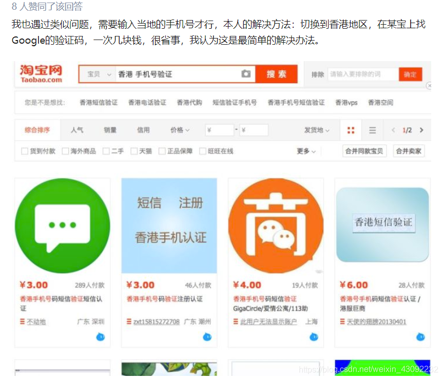Screen dimensions: 443x379
Task: Click the Taobao.com logo
Action: click(41, 73)
